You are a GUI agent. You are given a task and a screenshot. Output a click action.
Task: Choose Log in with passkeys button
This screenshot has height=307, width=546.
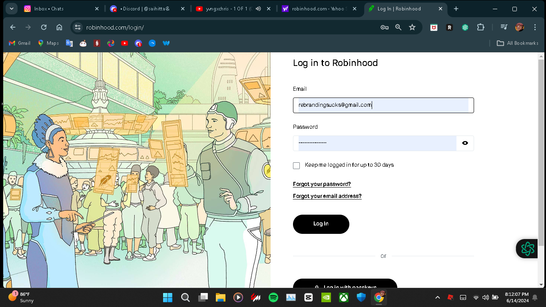tap(345, 283)
